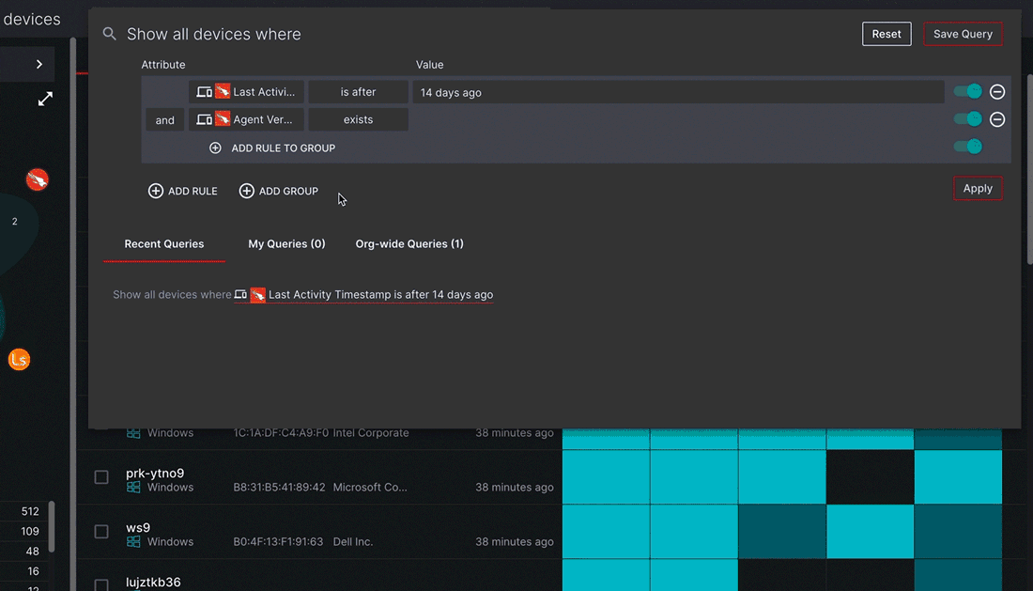The width and height of the screenshot is (1033, 591).
Task: Click MAC address B8:31:B5:41:89:42
Action: pos(279,488)
